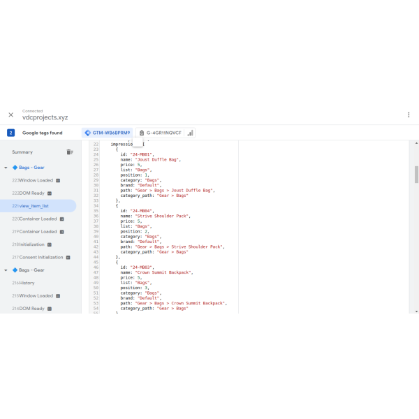This screenshot has height=419, width=419.
Task: Click the badge icon next to 223 Window Loaded
Action: [x=58, y=180]
